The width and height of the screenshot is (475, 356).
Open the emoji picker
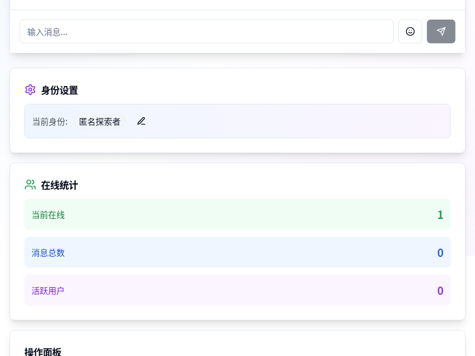coord(410,31)
